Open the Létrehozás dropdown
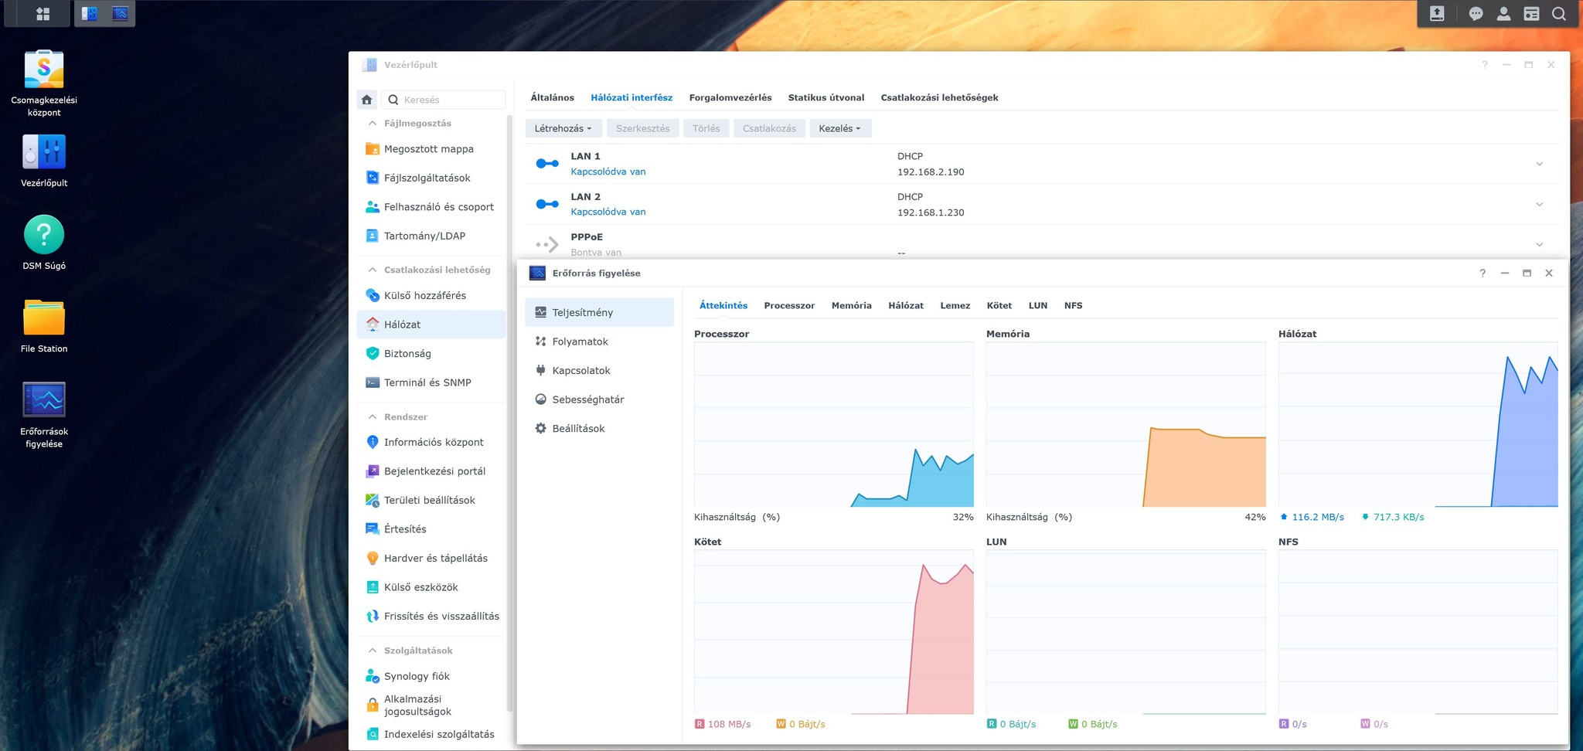1583x751 pixels. pos(563,128)
